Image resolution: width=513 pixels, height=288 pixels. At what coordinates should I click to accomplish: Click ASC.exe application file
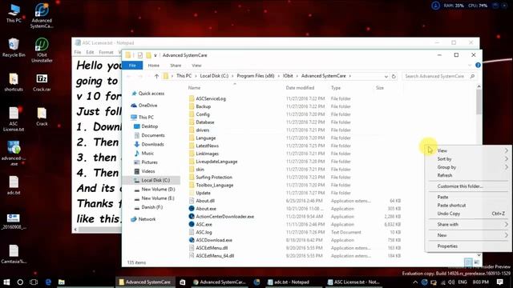(x=204, y=224)
